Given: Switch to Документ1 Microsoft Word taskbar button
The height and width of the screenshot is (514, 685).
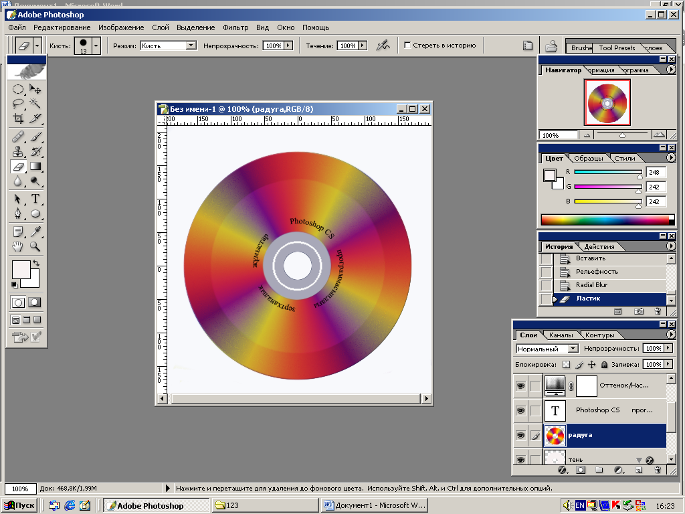Looking at the screenshot, I should (x=375, y=505).
